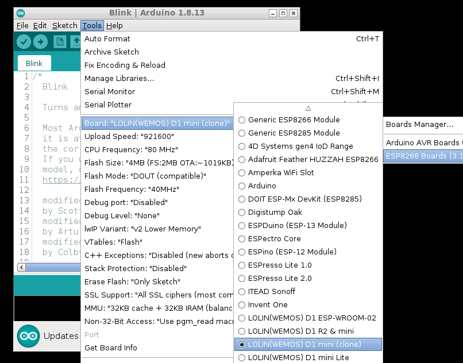Click Get Board Info

[x=157, y=348]
